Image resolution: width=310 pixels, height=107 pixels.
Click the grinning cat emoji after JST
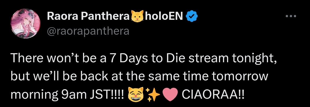point(135,94)
